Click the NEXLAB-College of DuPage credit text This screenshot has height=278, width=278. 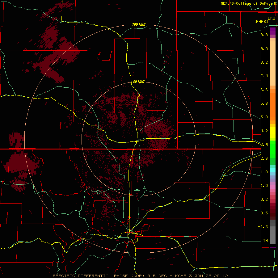point(247,3)
